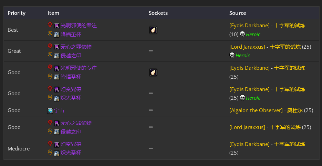Click the socket gem icon in Best row
Screen dimensions: 322x166
click(x=153, y=30)
